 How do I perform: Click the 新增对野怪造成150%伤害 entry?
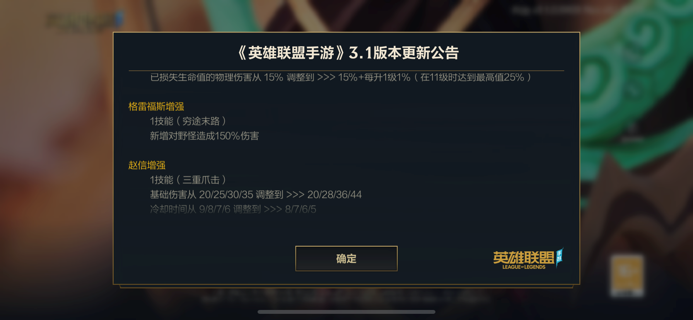(205, 136)
